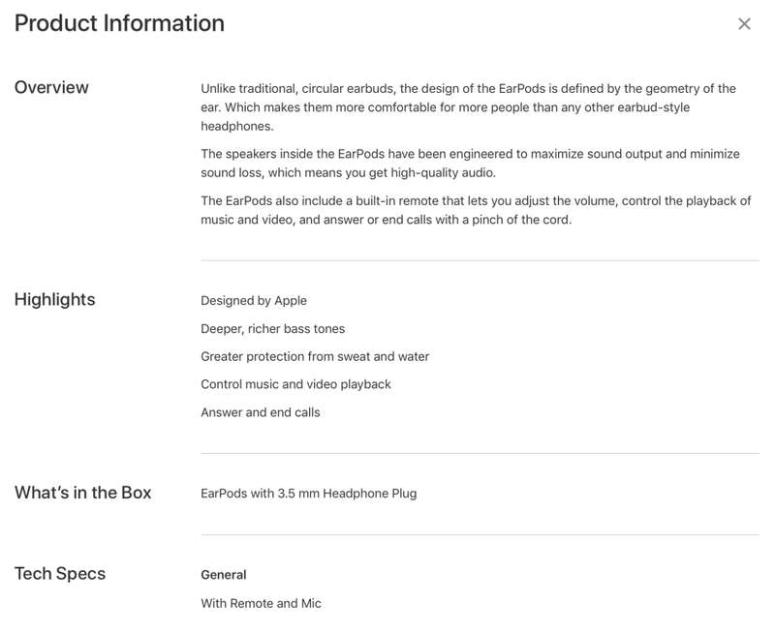775x632 pixels.
Task: Click the Tech Specs heading
Action: tap(60, 574)
